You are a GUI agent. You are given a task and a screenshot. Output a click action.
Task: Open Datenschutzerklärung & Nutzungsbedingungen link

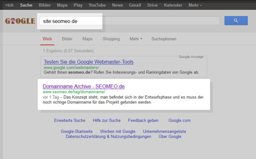click(x=108, y=136)
